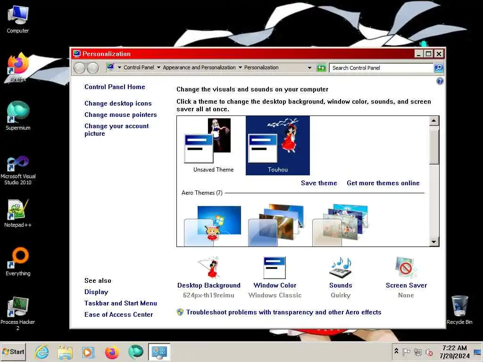
Task: Open Screen Saver settings icon
Action: 406,267
